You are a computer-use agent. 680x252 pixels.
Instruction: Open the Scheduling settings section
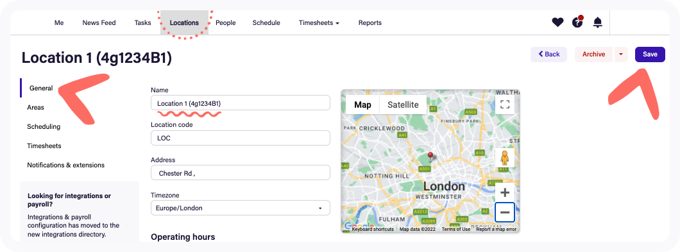(x=44, y=127)
